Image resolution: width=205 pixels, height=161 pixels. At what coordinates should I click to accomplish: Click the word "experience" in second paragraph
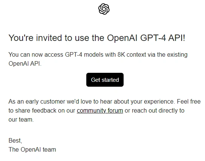pyautogui.click(x=159, y=102)
